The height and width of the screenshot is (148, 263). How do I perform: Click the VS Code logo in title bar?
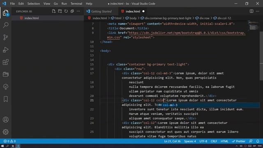(4, 4)
